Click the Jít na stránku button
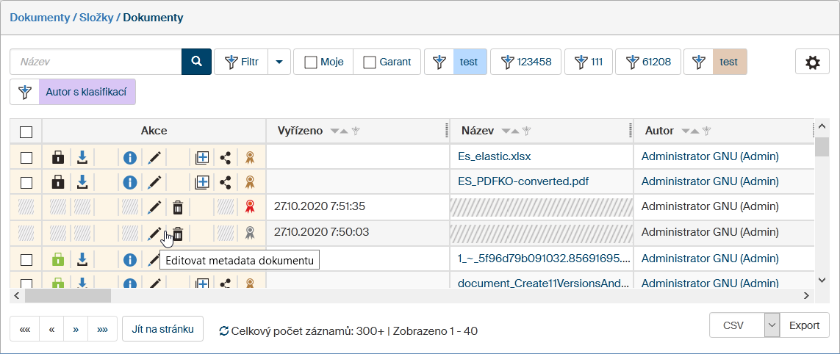 (x=162, y=329)
